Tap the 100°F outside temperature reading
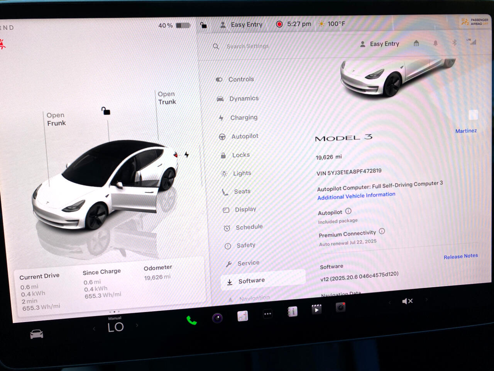 pos(337,24)
